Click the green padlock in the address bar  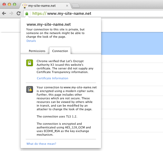pos(27,14)
